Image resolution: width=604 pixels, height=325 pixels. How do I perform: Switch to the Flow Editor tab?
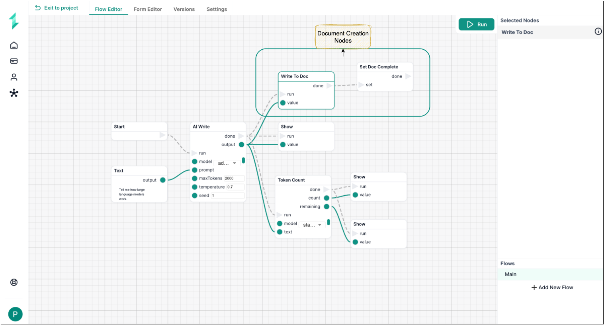[x=108, y=9]
